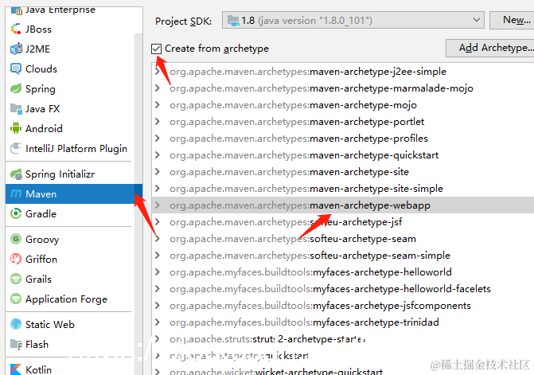Select maven-archetype-portlet archetype text
534x375 pixels.
coord(367,122)
